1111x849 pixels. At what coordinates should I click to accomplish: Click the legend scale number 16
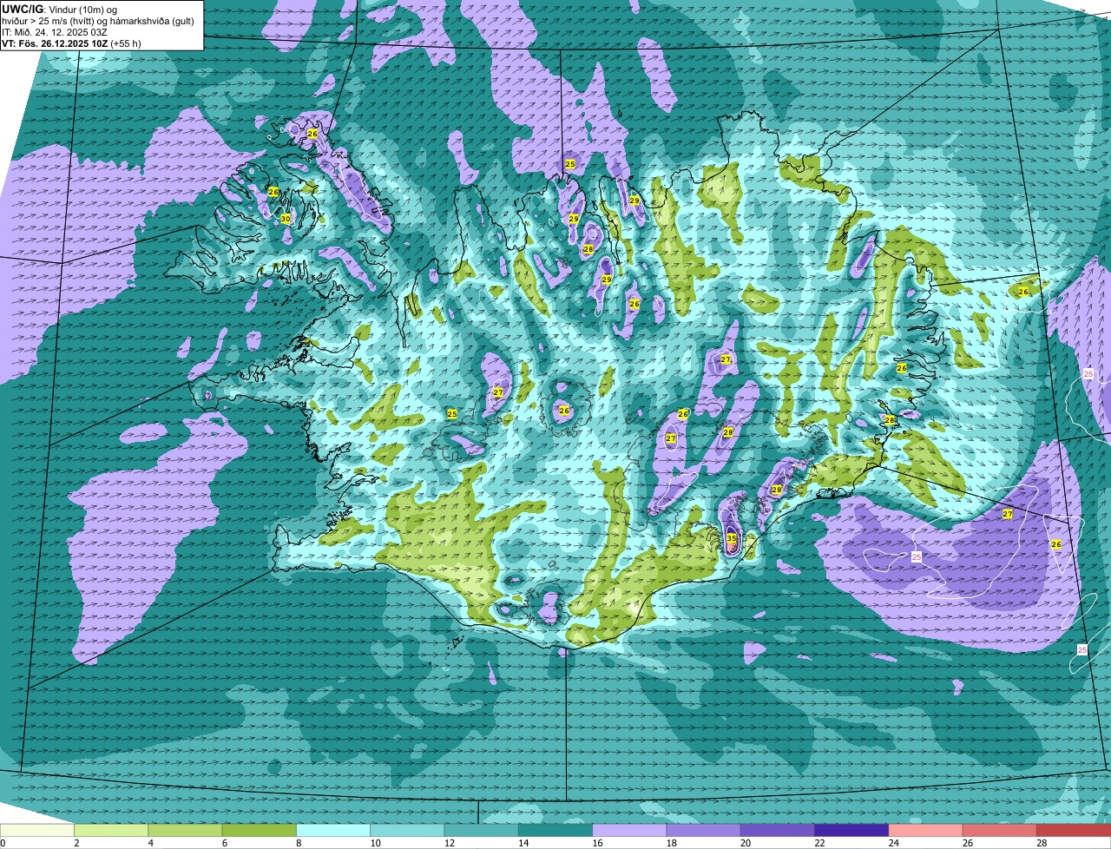pos(597,843)
